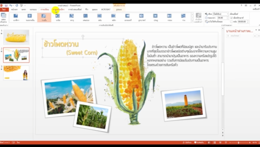Click the Duration field showing 04.40

point(223,18)
